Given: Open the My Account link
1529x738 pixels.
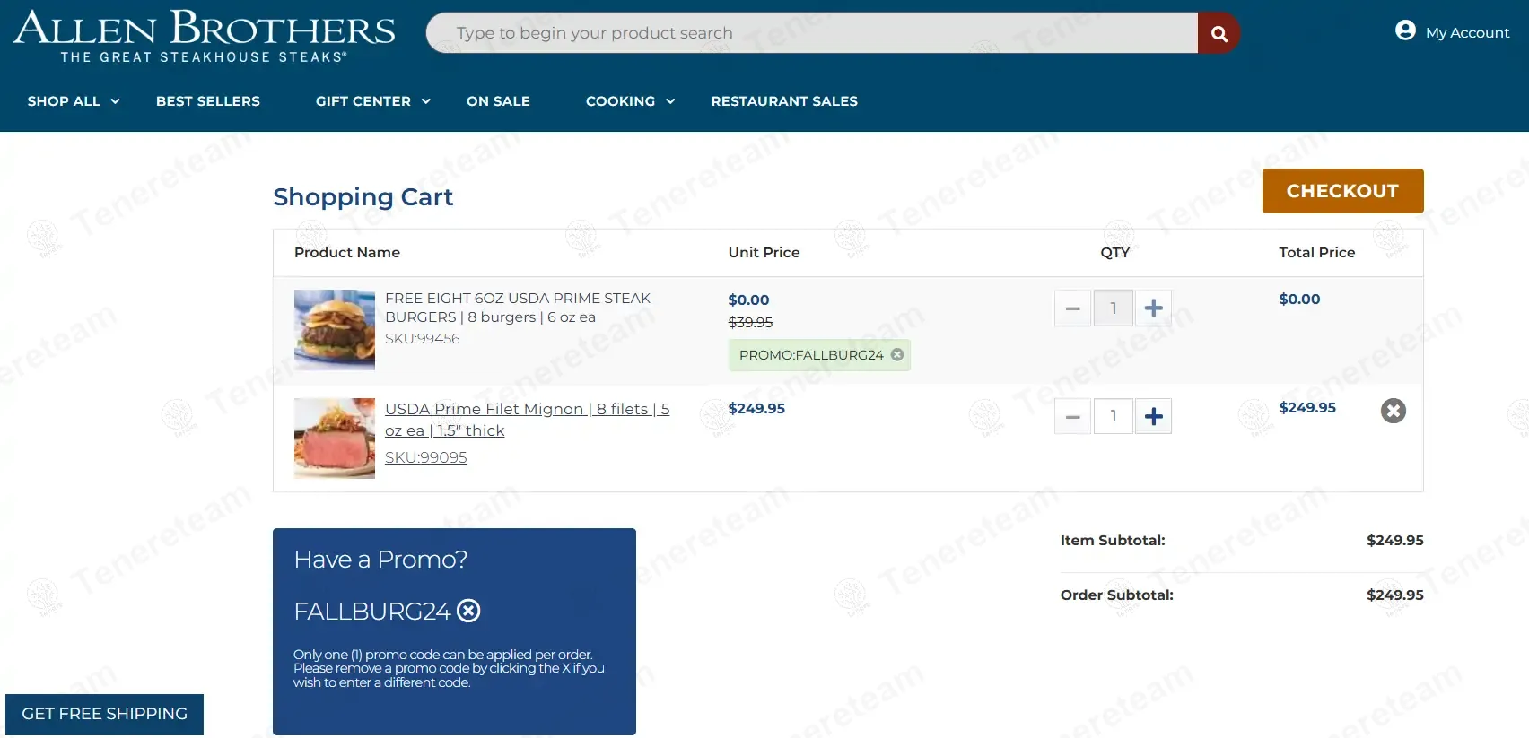Looking at the screenshot, I should click(x=1467, y=32).
